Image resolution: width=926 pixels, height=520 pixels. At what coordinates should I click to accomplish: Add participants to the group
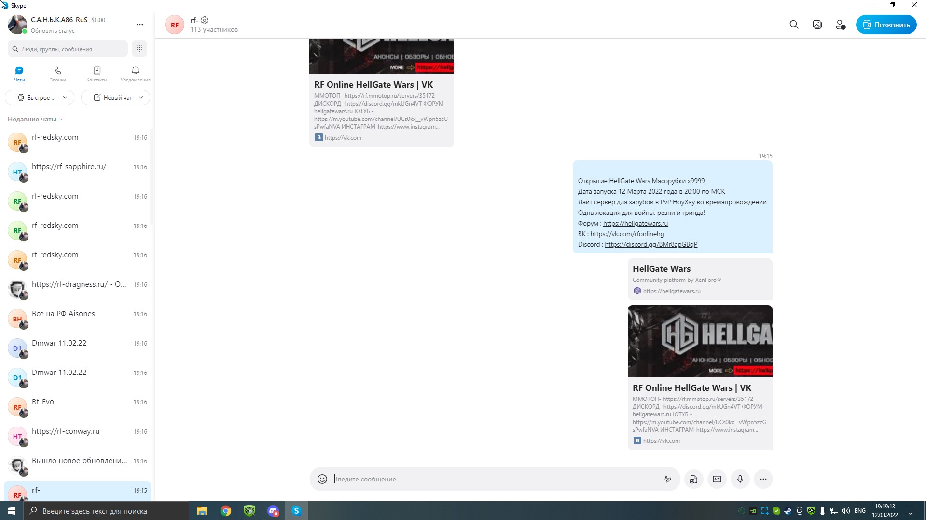pyautogui.click(x=840, y=25)
